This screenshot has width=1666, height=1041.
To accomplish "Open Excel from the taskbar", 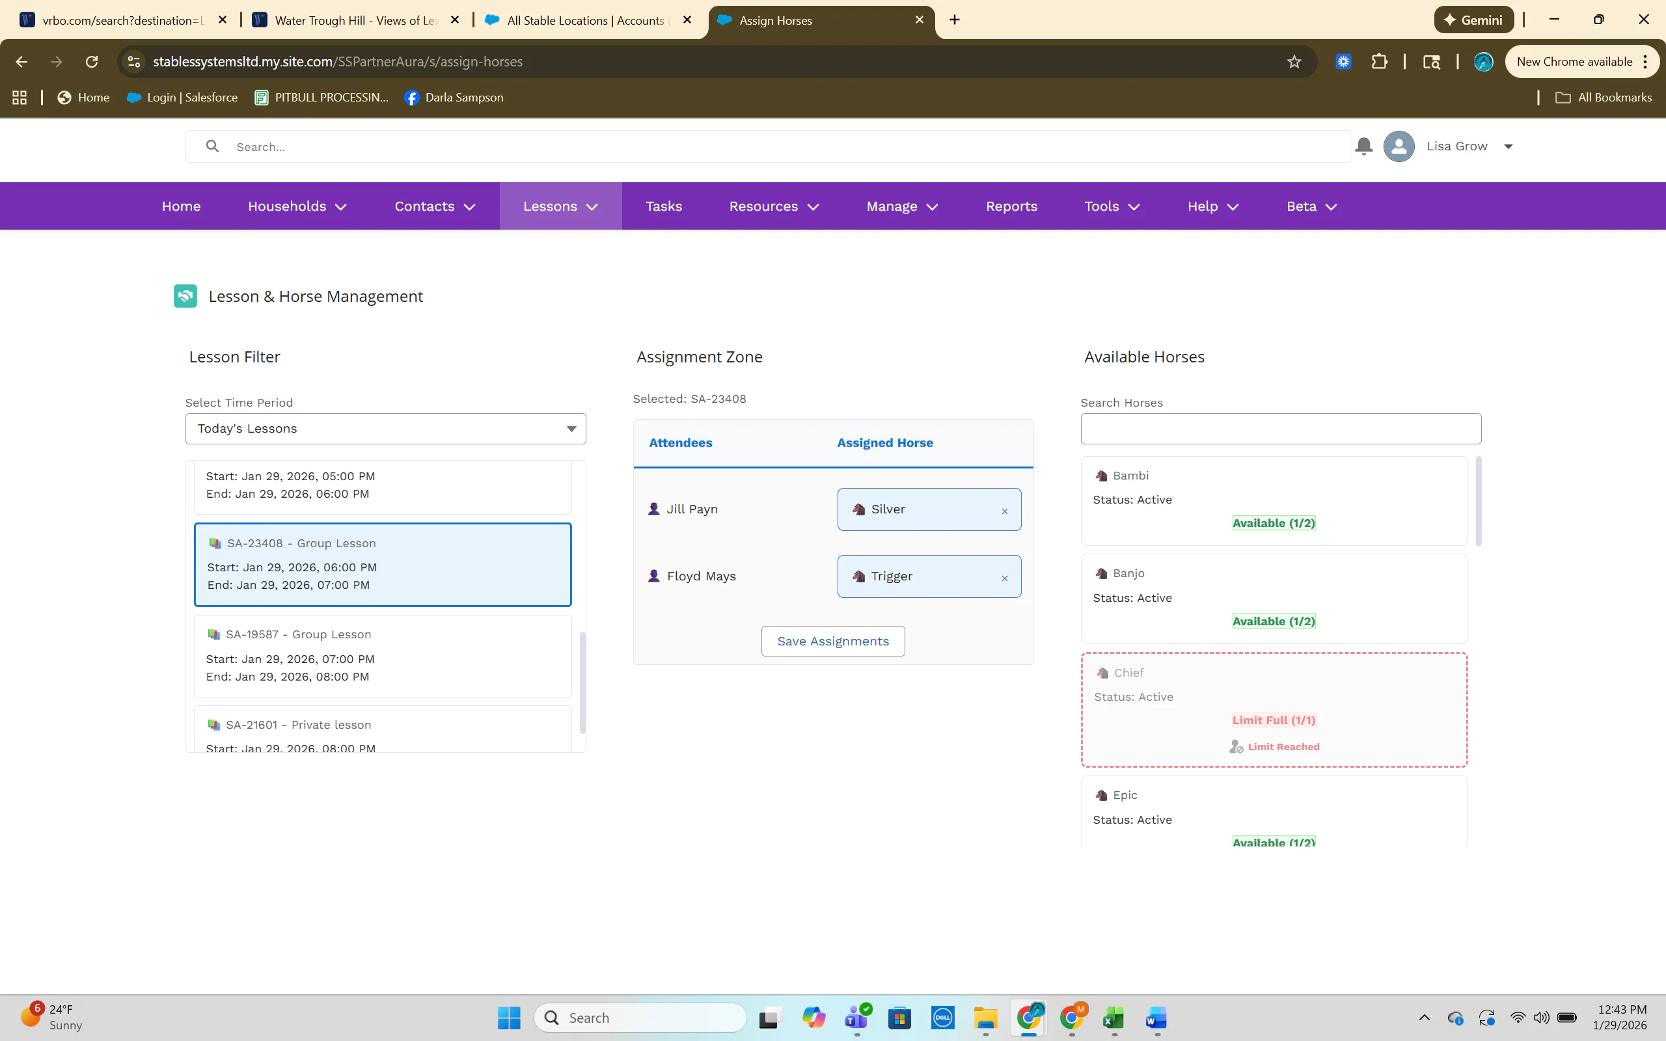I will click(x=1114, y=1018).
